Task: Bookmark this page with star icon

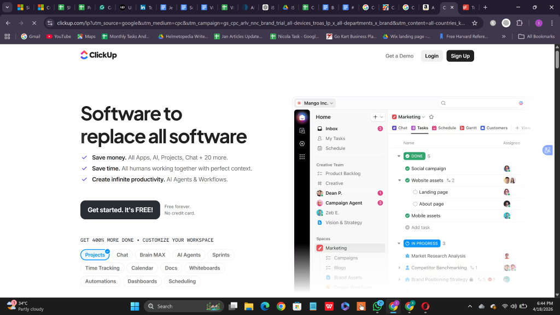Action: pos(474,23)
